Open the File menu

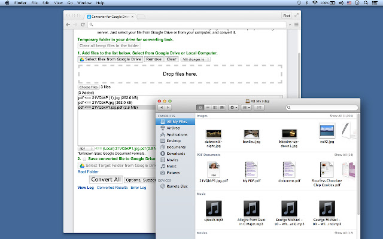(35, 3)
